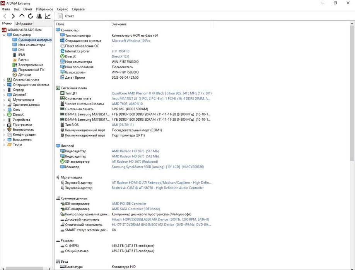The width and height of the screenshot is (355, 270).
Task: Open the Избранное menu in the menu bar
Action: 44,9
